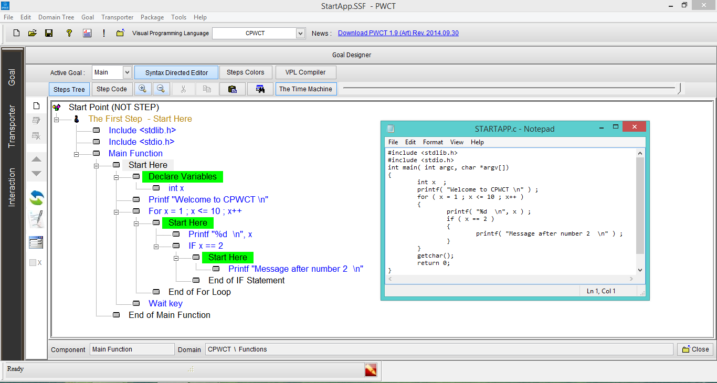Open the Transporter menu
717x383 pixels.
pos(117,17)
